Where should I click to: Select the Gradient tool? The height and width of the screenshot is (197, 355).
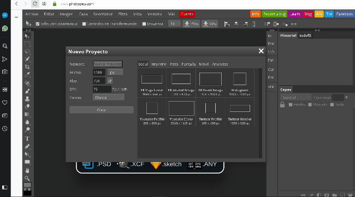pos(27,114)
